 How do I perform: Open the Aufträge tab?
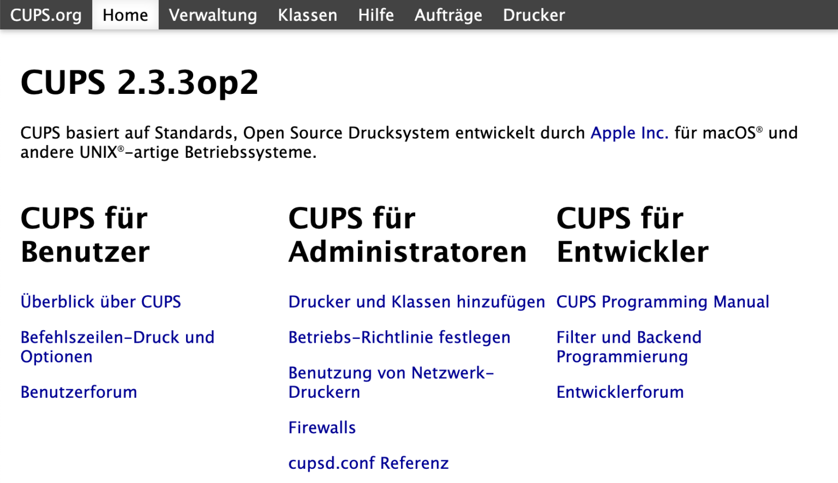(448, 15)
